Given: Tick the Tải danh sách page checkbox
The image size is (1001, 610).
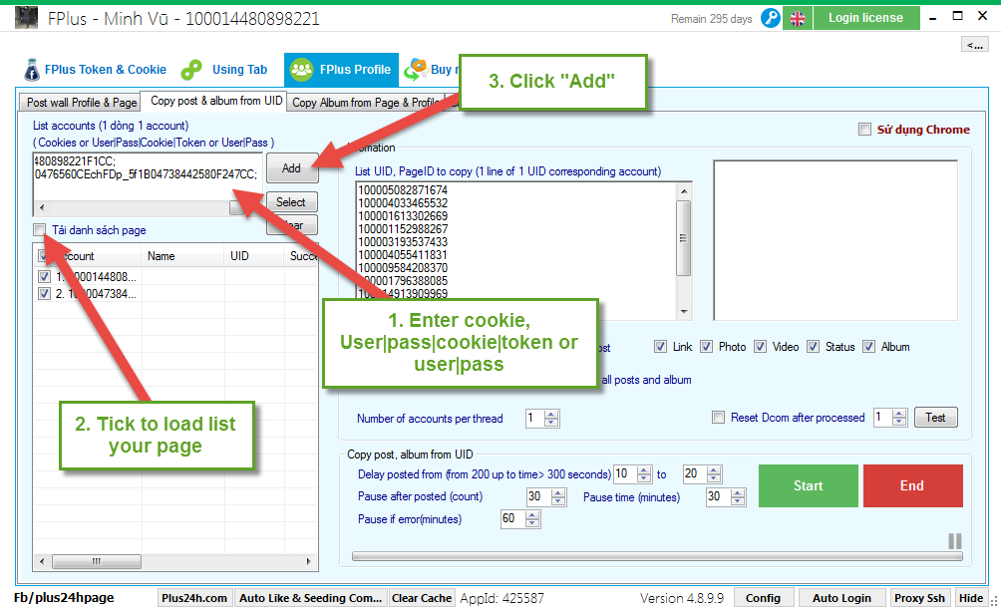Looking at the screenshot, I should click(x=40, y=229).
